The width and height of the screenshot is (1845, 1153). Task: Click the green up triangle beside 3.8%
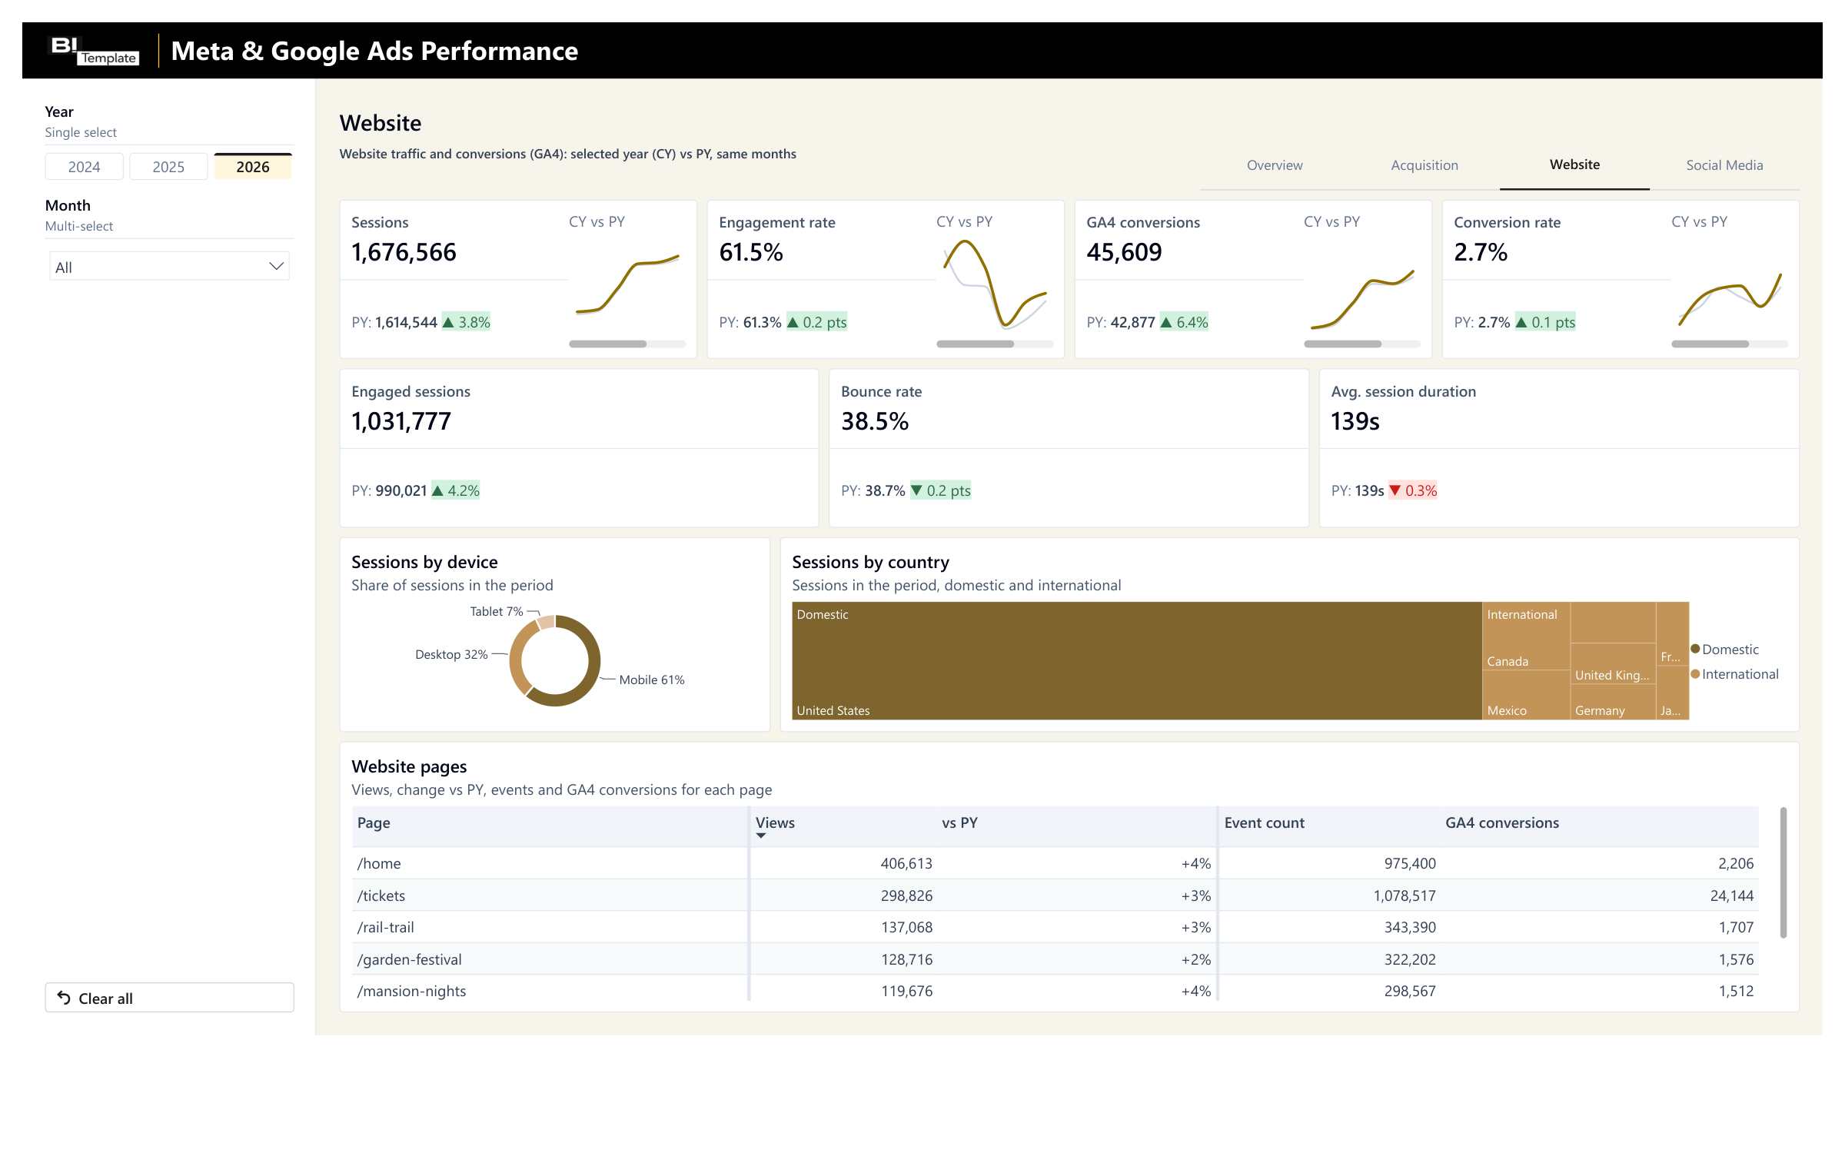point(449,322)
